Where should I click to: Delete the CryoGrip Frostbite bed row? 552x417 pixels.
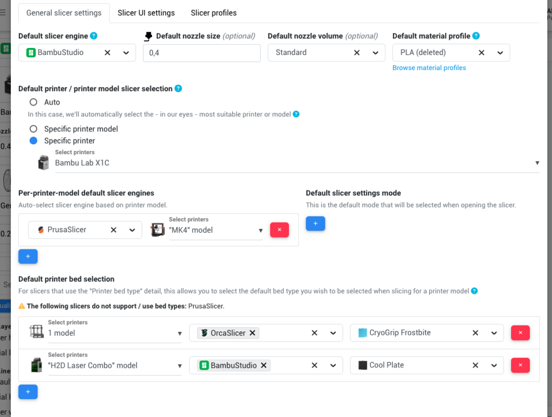point(520,333)
